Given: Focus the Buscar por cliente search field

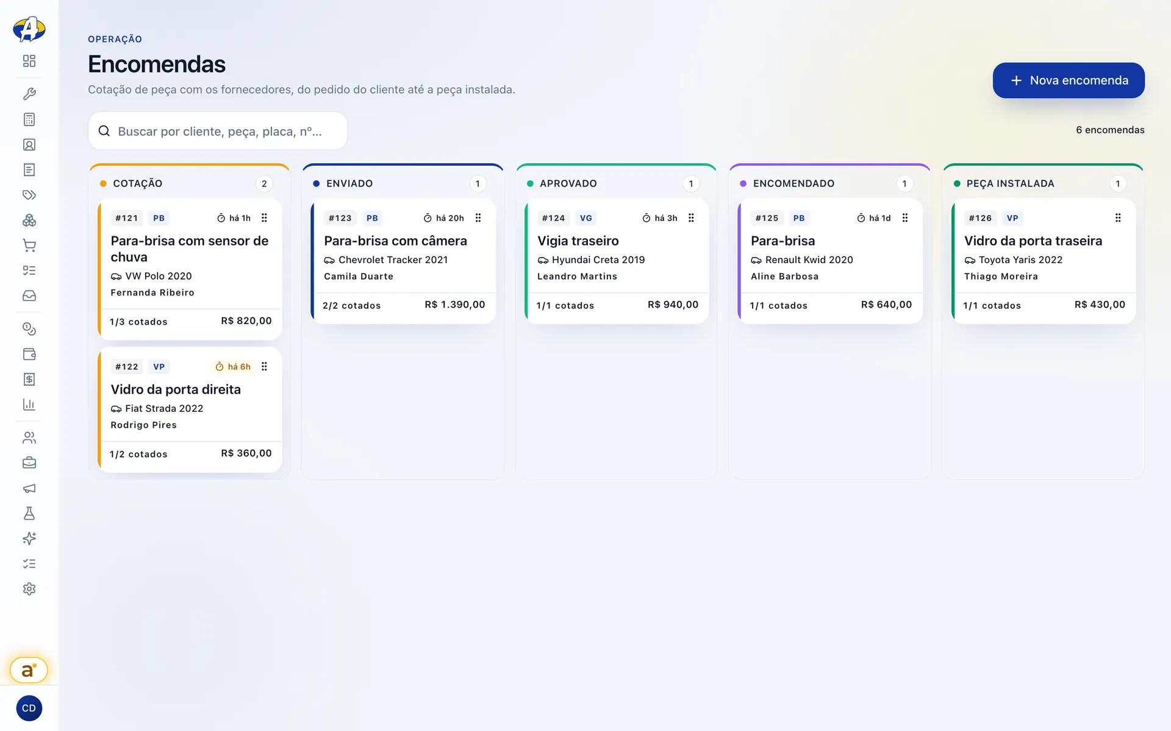Looking at the screenshot, I should click(x=218, y=131).
